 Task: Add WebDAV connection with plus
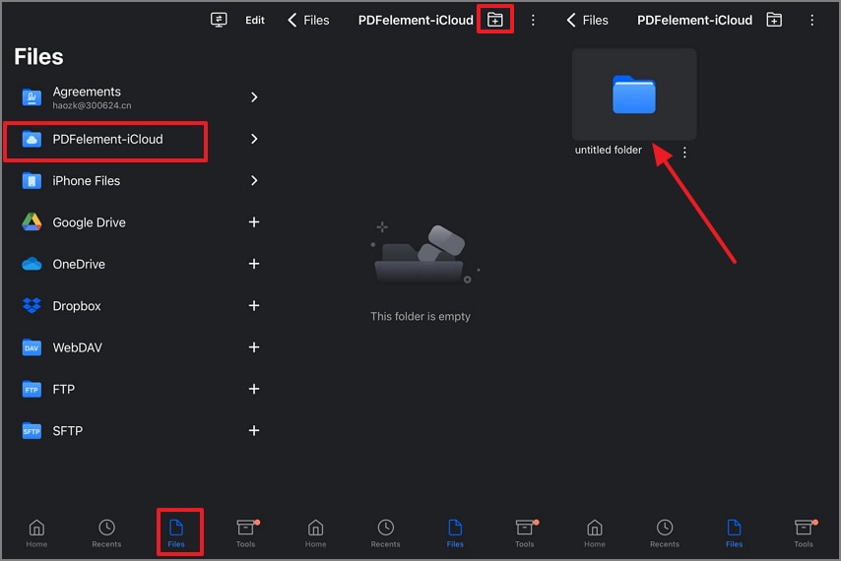pyautogui.click(x=254, y=347)
